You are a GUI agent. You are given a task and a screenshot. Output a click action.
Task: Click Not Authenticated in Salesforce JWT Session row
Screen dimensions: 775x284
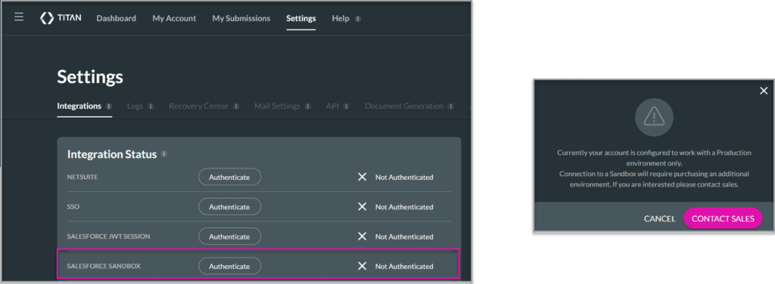[x=404, y=236]
